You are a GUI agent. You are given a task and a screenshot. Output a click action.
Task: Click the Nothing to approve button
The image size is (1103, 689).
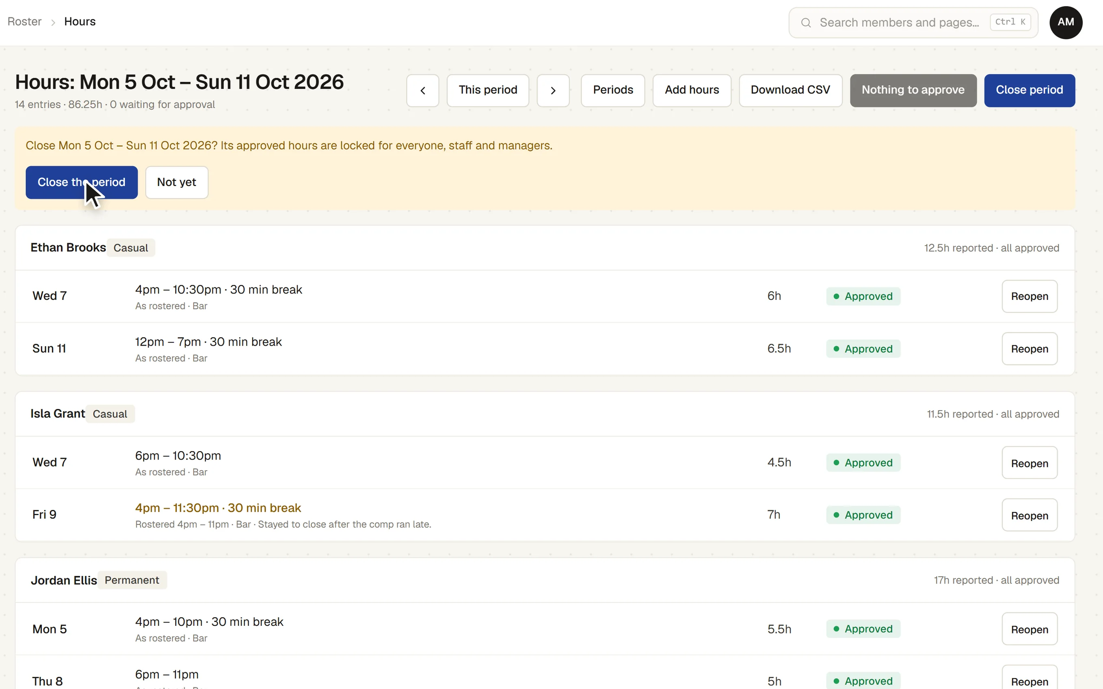pos(913,90)
